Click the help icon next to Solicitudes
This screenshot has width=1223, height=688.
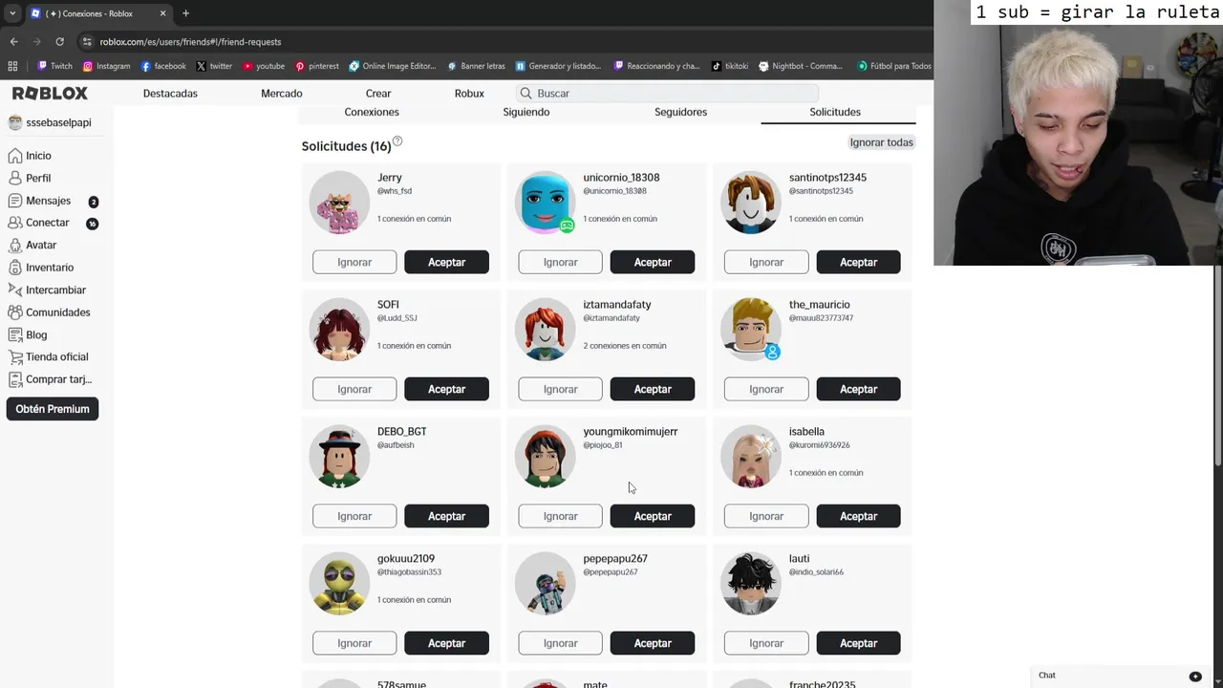397,141
